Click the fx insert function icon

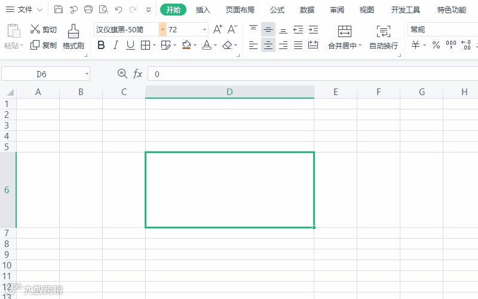[137, 74]
